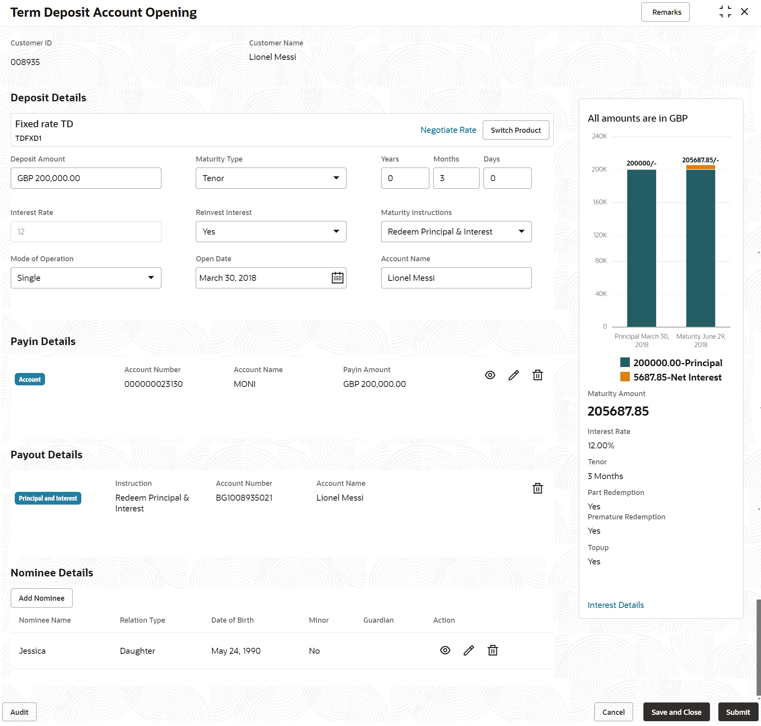Delete the Principal and Interest payout row

(x=537, y=488)
